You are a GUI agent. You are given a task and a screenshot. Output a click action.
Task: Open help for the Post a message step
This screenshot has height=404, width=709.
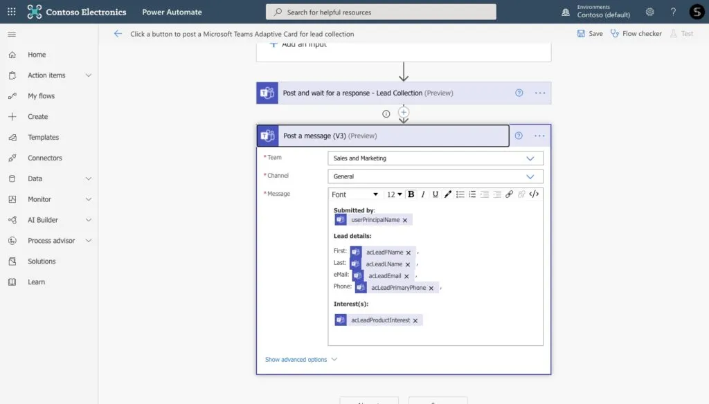(x=519, y=136)
